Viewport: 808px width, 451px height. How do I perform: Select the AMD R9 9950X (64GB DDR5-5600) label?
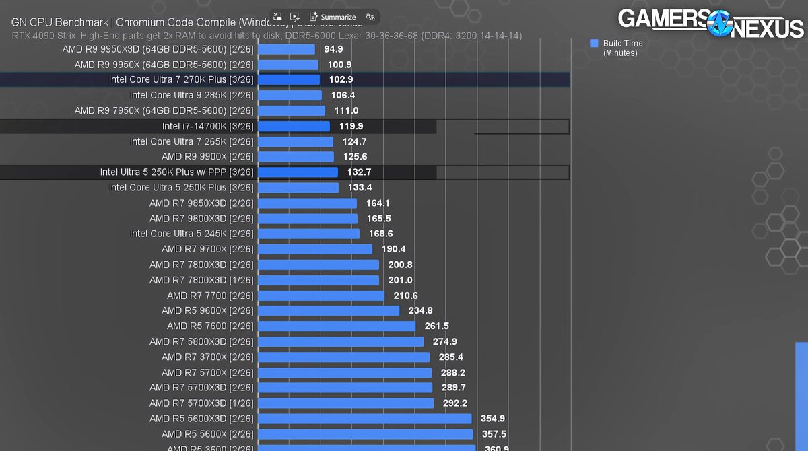click(164, 65)
